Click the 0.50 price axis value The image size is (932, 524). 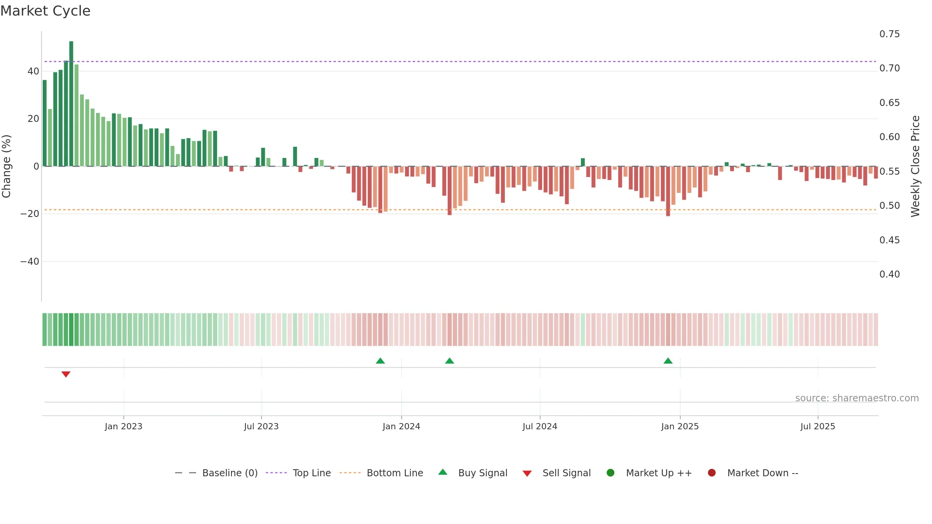[x=890, y=206]
